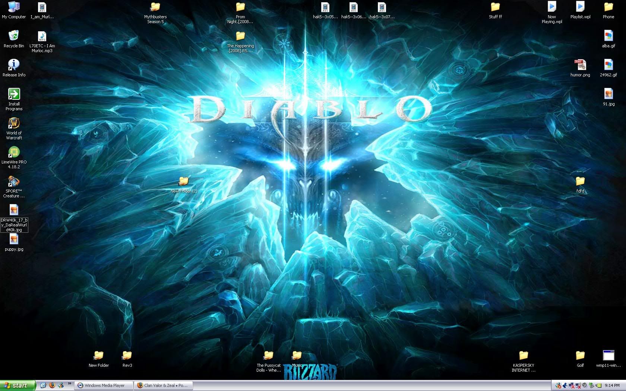
Task: Select the My Computer desktop icon
Action: pos(14,10)
